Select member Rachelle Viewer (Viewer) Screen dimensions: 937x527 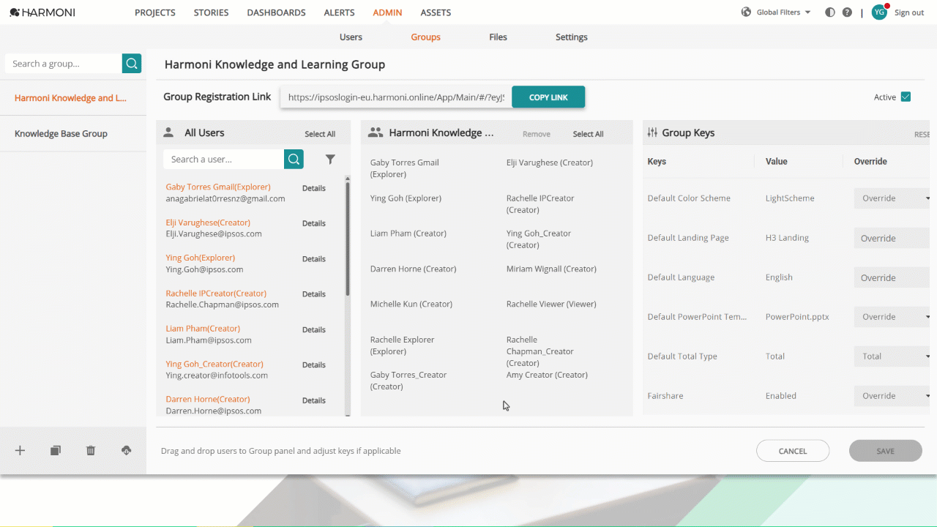551,304
